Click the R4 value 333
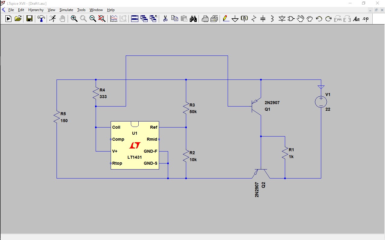The image size is (385, 240). coord(103,97)
